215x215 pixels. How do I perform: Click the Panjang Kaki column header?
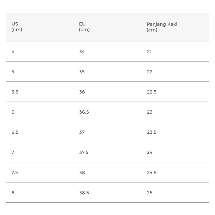point(162,27)
